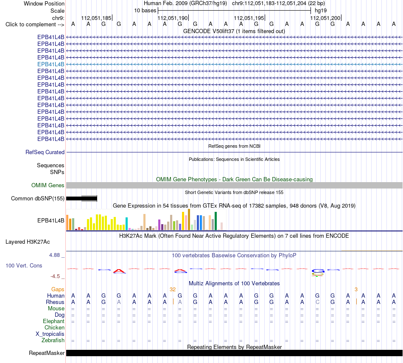Viewport: 403px width, 363px height.
Task: Click the '112,051,190' position label
Action: (173, 18)
